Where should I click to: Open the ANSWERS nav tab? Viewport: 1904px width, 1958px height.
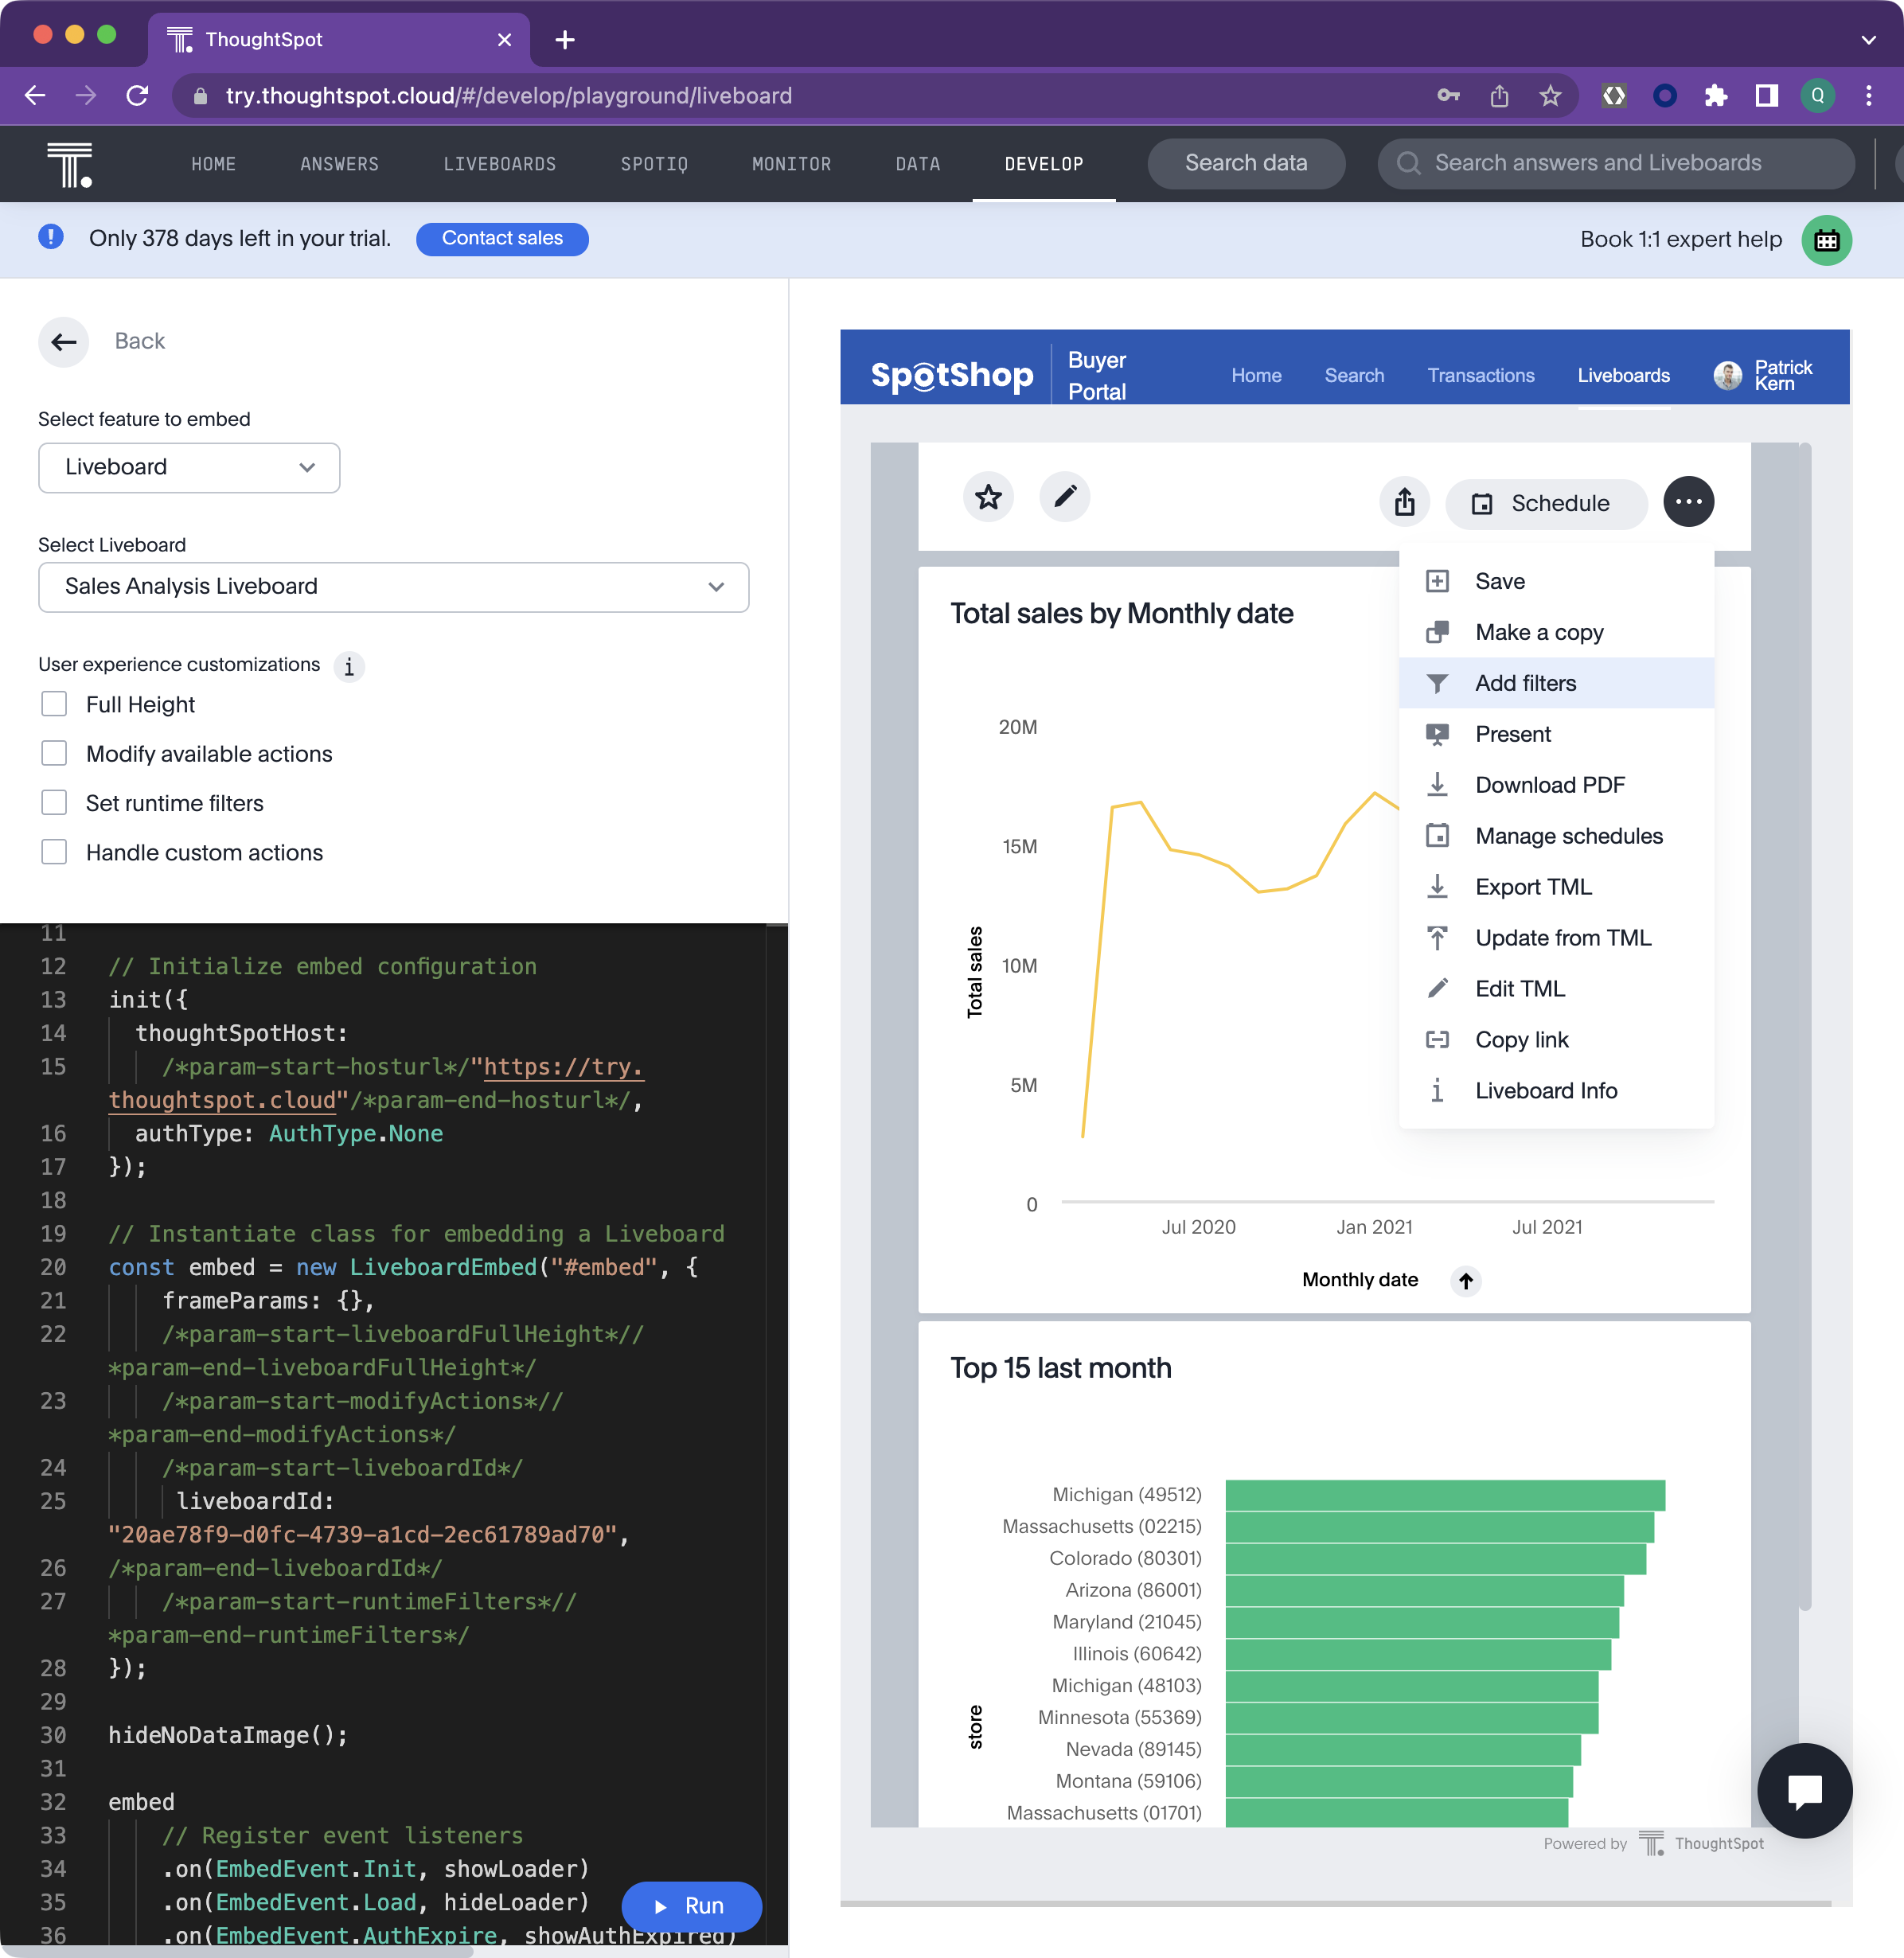(x=340, y=164)
